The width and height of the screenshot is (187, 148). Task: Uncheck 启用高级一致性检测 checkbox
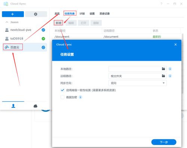[x=62, y=90]
